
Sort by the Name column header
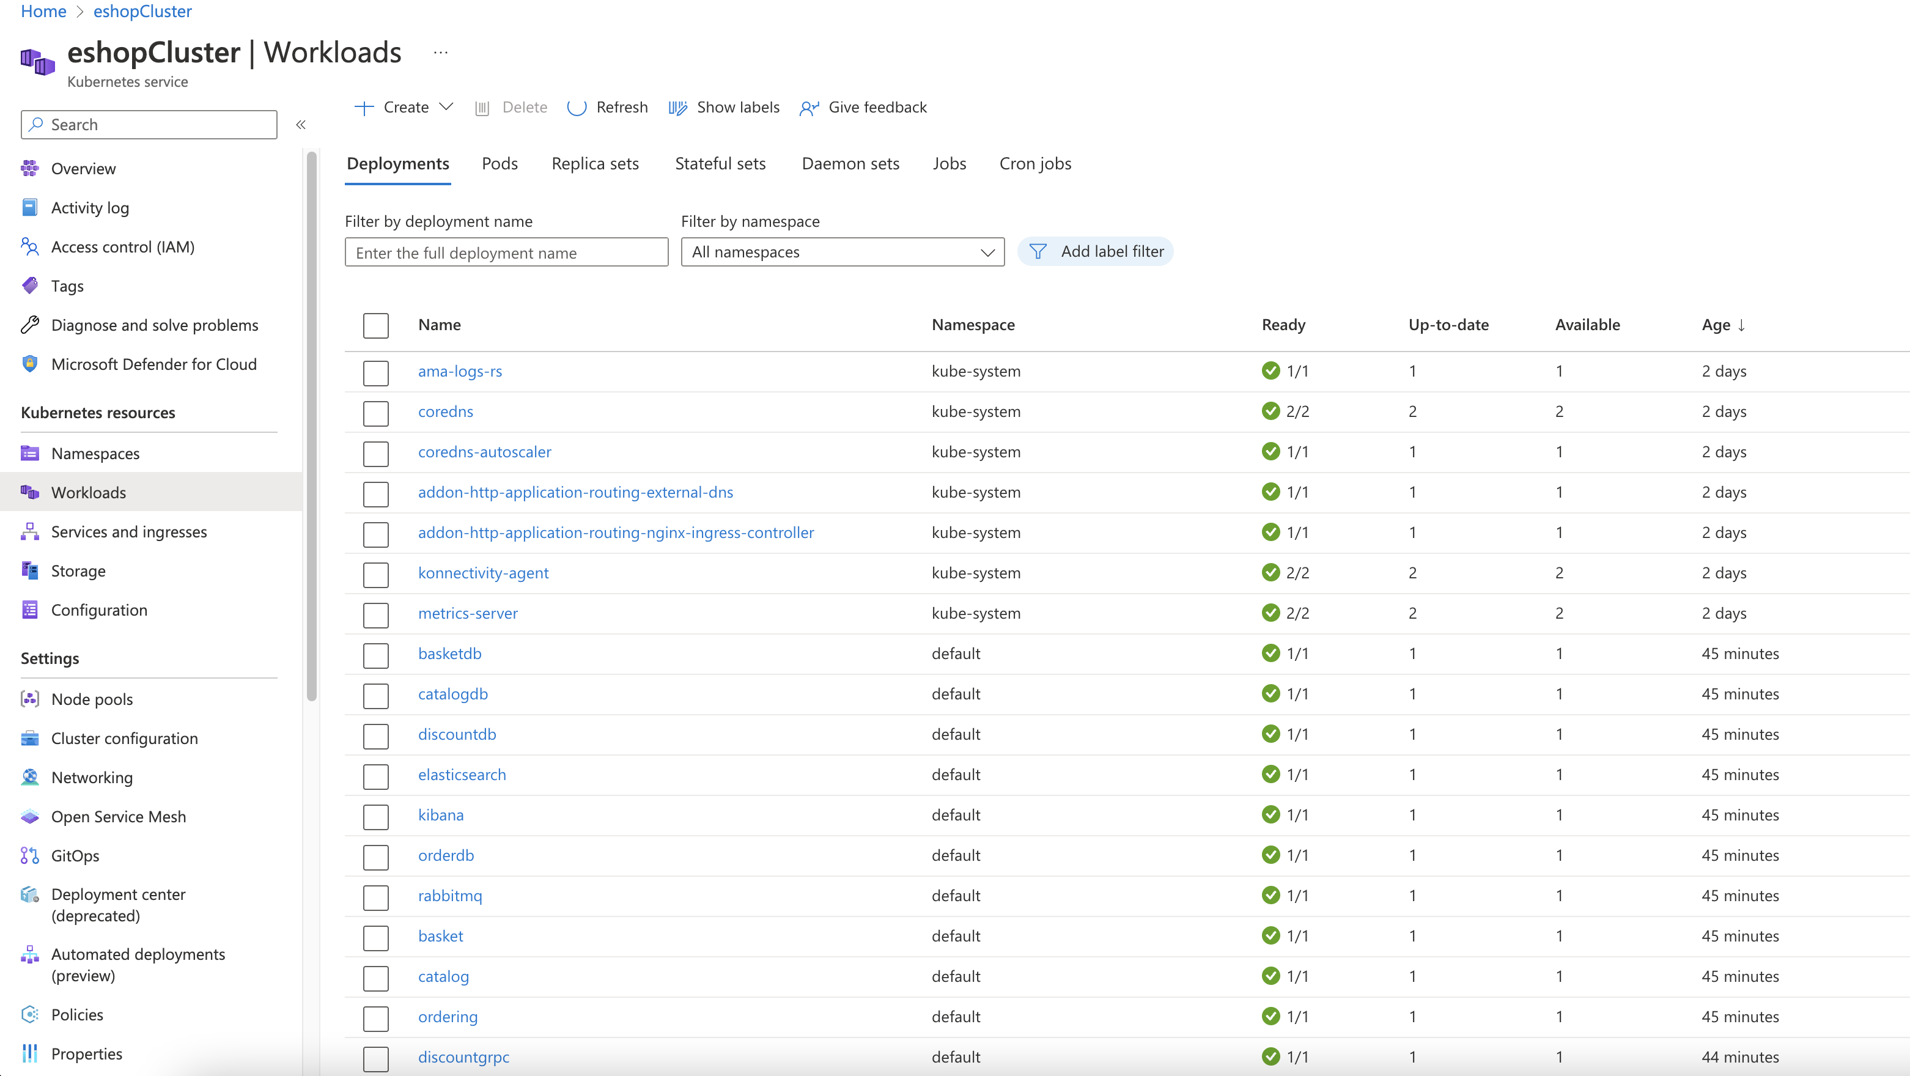click(x=439, y=325)
